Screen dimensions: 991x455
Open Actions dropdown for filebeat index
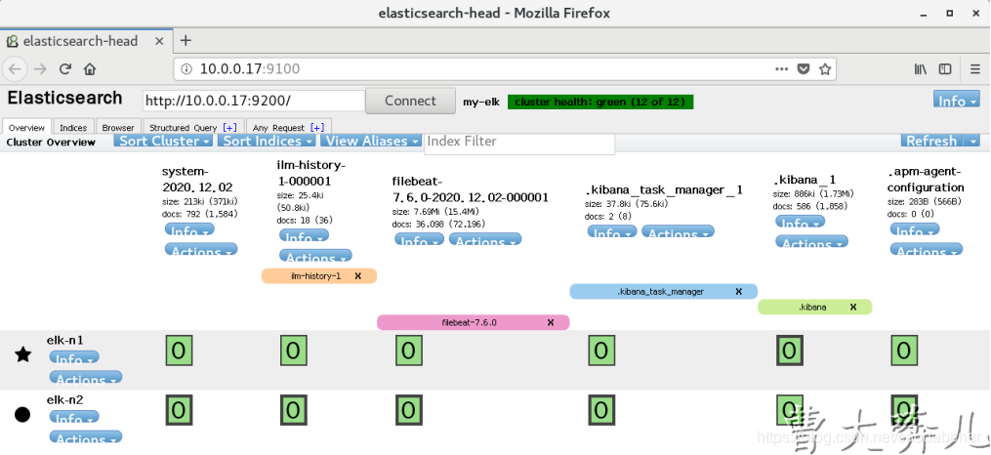(485, 240)
